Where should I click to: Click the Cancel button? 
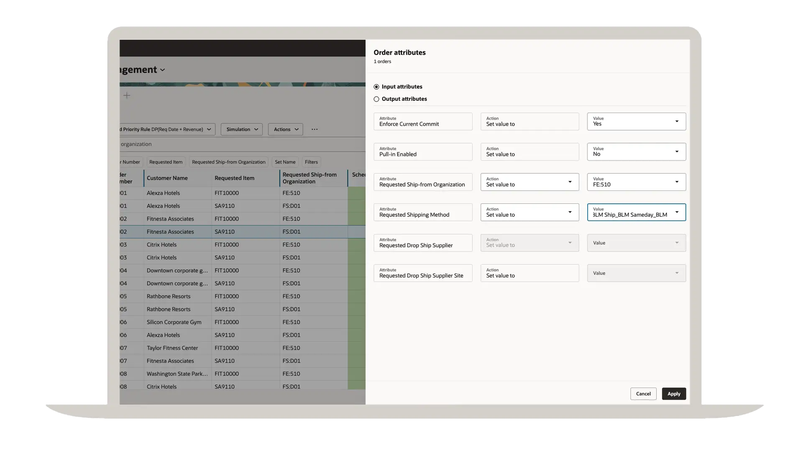click(643, 393)
